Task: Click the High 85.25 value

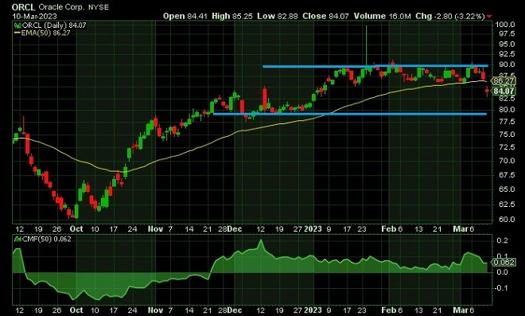Action: [x=232, y=16]
